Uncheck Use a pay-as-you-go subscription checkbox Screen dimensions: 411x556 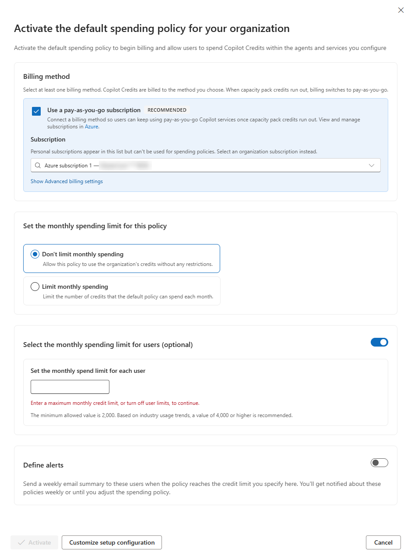point(36,111)
